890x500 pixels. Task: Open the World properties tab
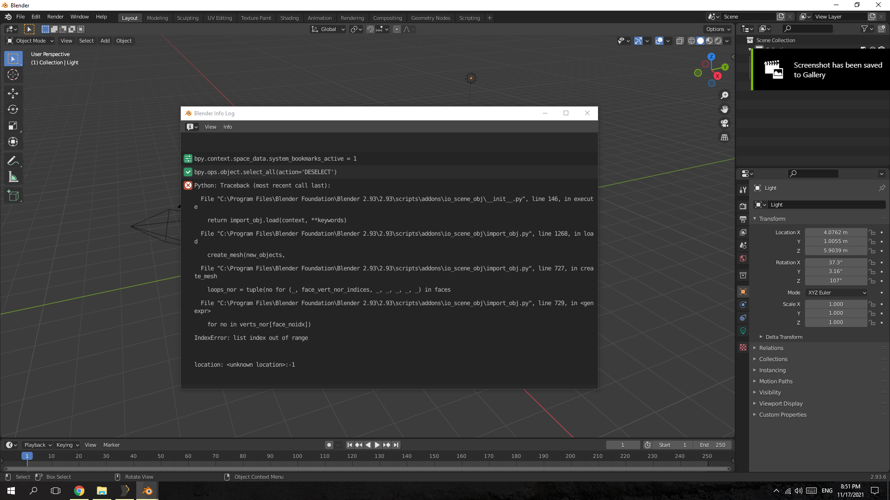point(743,258)
